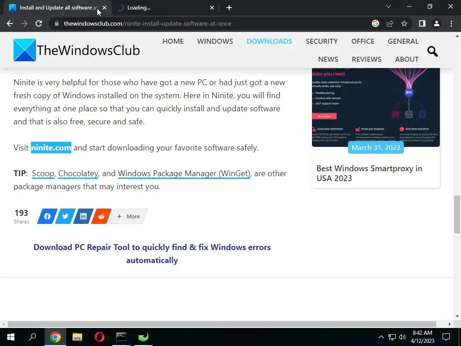This screenshot has height=346, width=461.
Task: Share on Twitter
Action: click(x=65, y=216)
